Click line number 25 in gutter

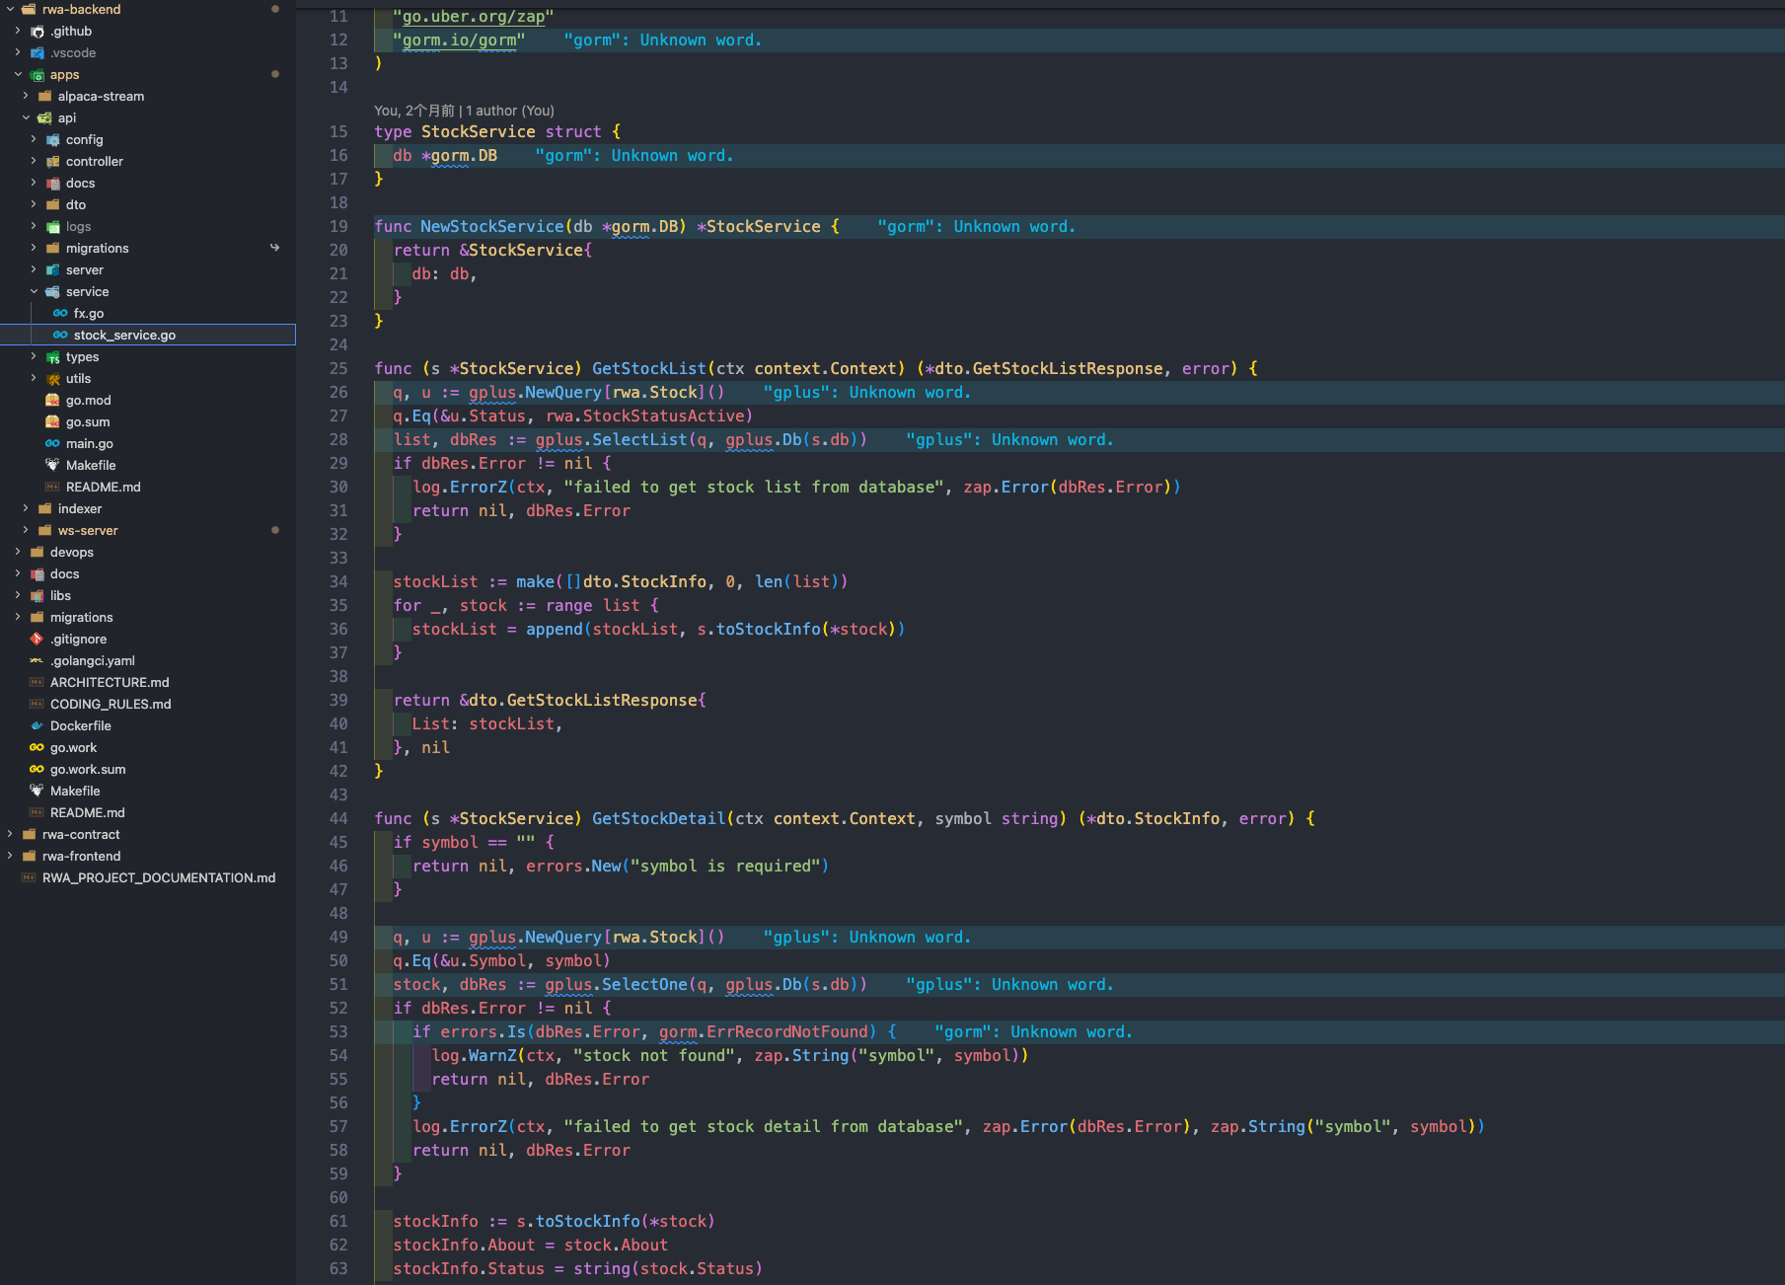click(x=338, y=369)
